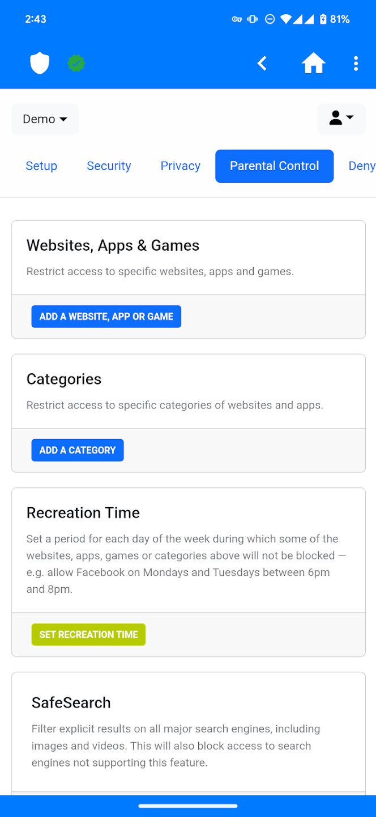Image resolution: width=376 pixels, height=817 pixels.
Task: Select the Parental Control tab
Action: [x=274, y=166]
